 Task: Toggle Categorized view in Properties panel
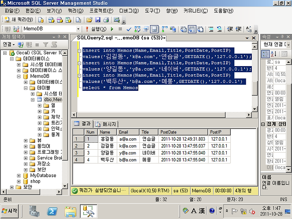(265, 54)
